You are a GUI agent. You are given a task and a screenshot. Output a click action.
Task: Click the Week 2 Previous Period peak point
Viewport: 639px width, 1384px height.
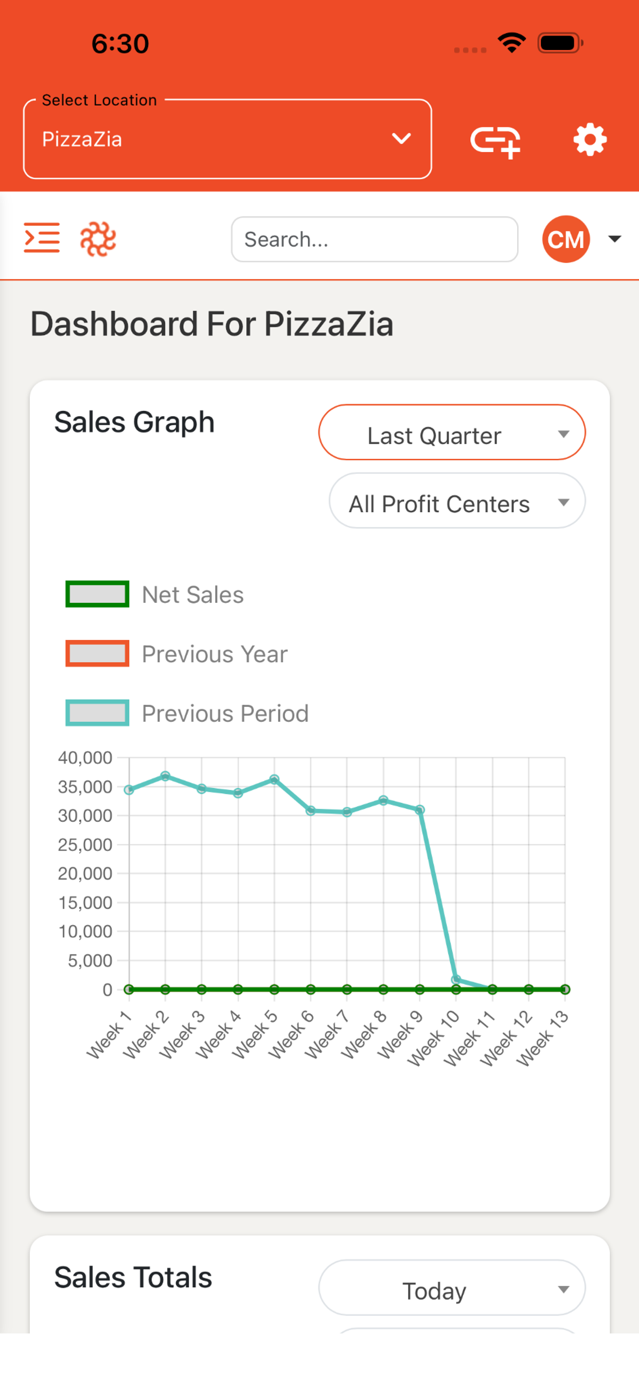tap(165, 776)
